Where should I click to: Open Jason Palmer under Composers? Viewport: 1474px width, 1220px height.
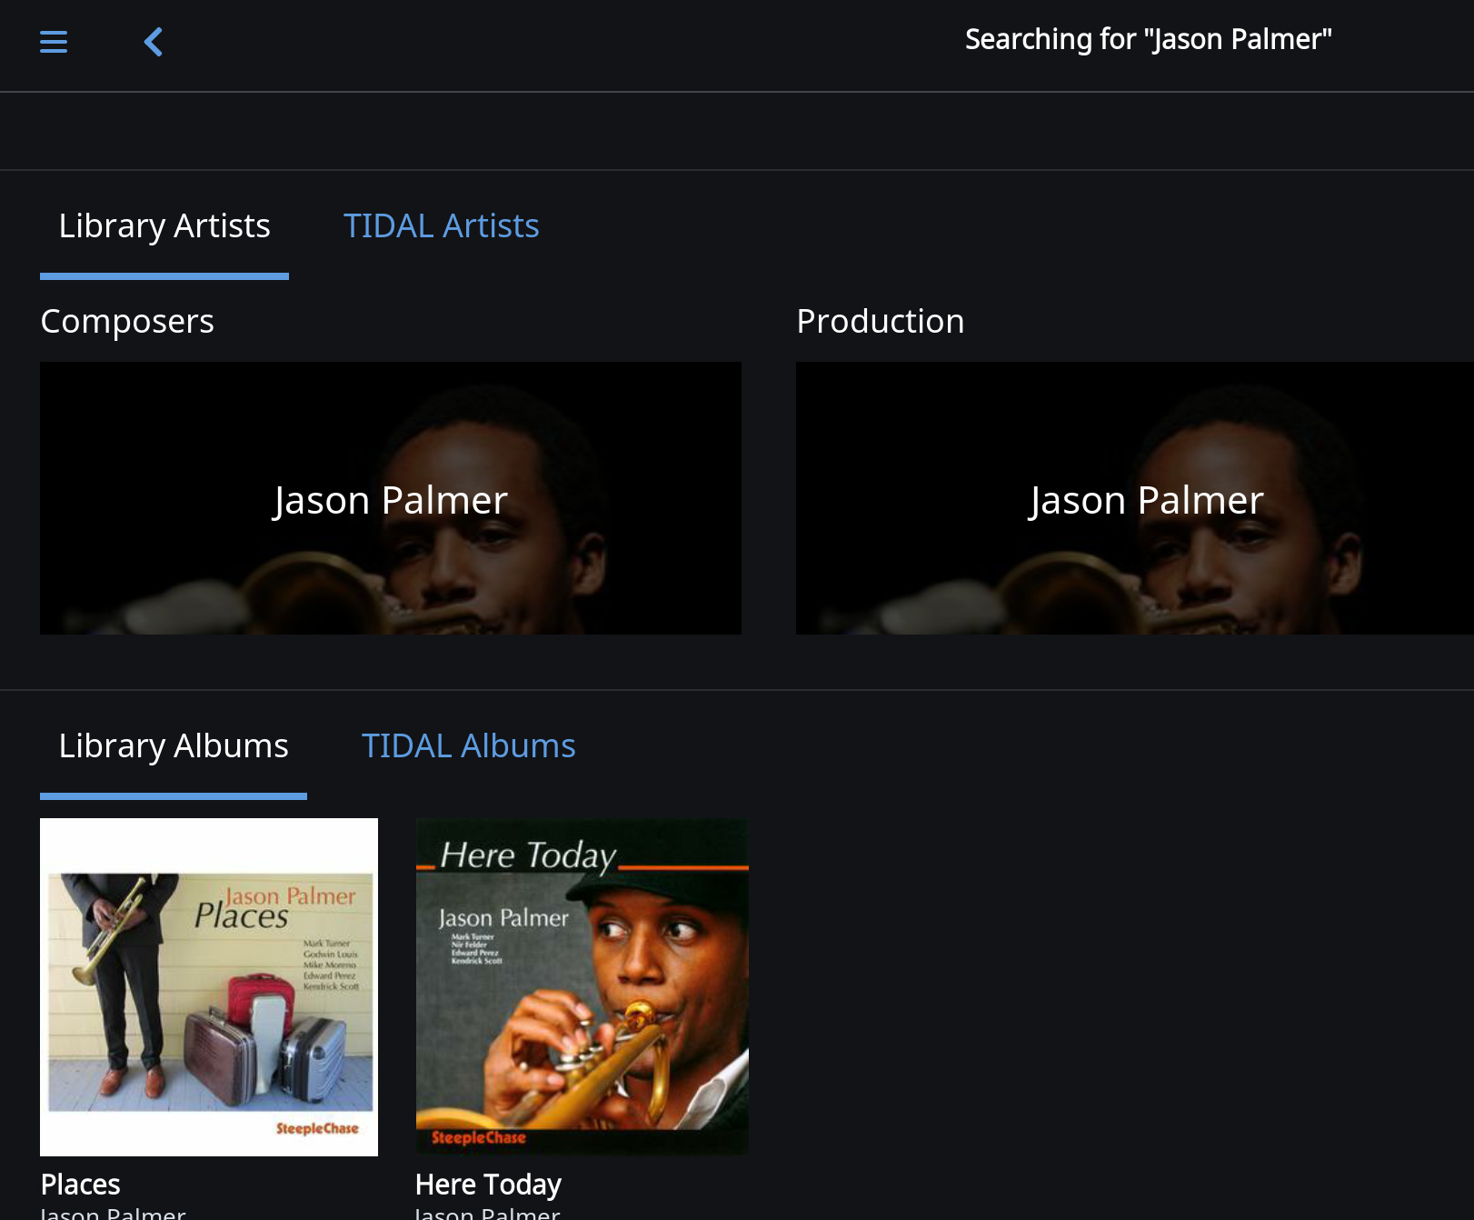point(391,498)
